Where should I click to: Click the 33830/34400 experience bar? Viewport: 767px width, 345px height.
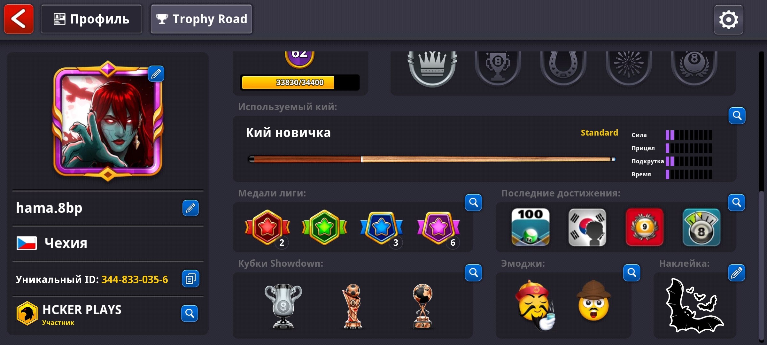pos(300,82)
